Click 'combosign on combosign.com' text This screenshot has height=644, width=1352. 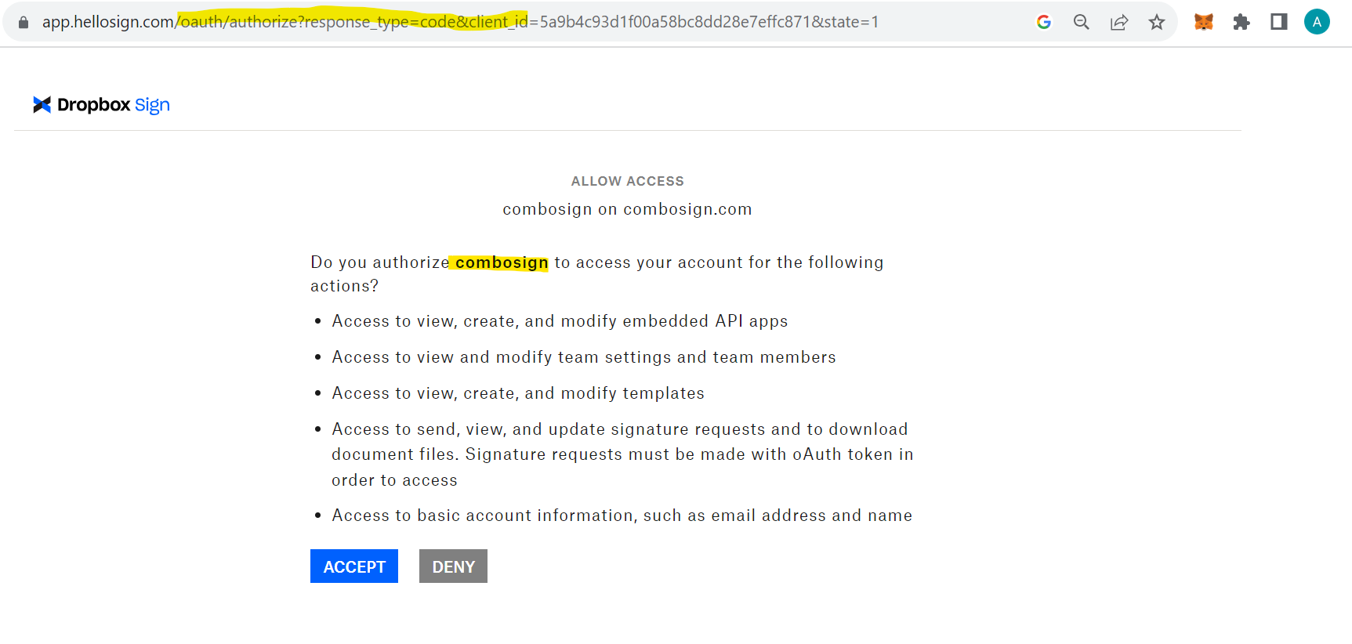coord(627,209)
